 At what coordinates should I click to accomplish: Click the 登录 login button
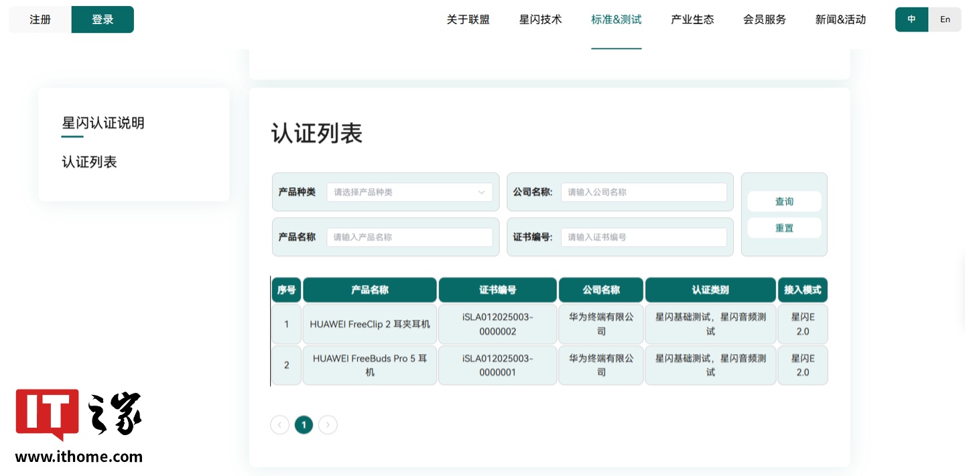[103, 19]
